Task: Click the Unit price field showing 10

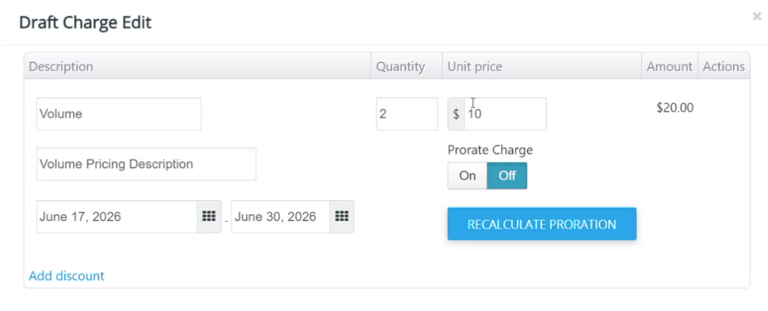Action: pos(505,114)
